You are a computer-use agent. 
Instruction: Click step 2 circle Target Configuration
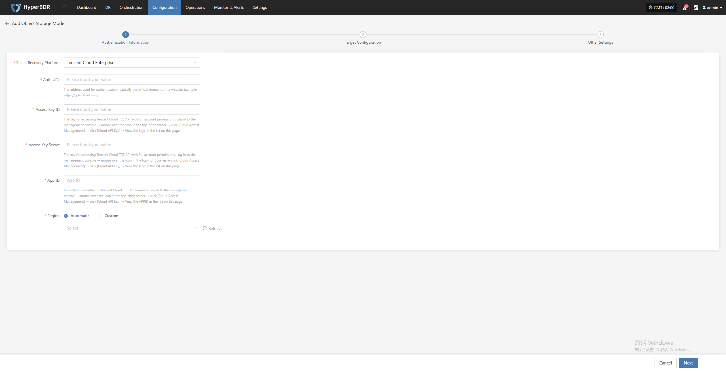click(x=363, y=35)
